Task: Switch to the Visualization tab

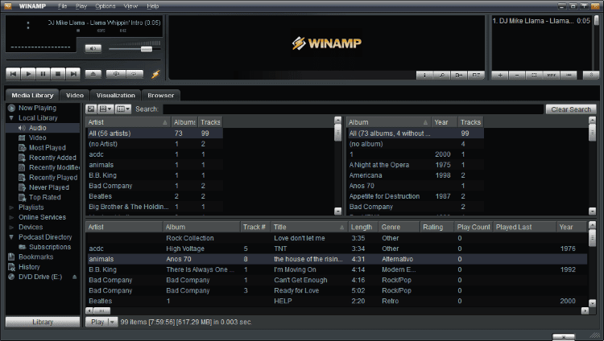Action: [x=115, y=95]
